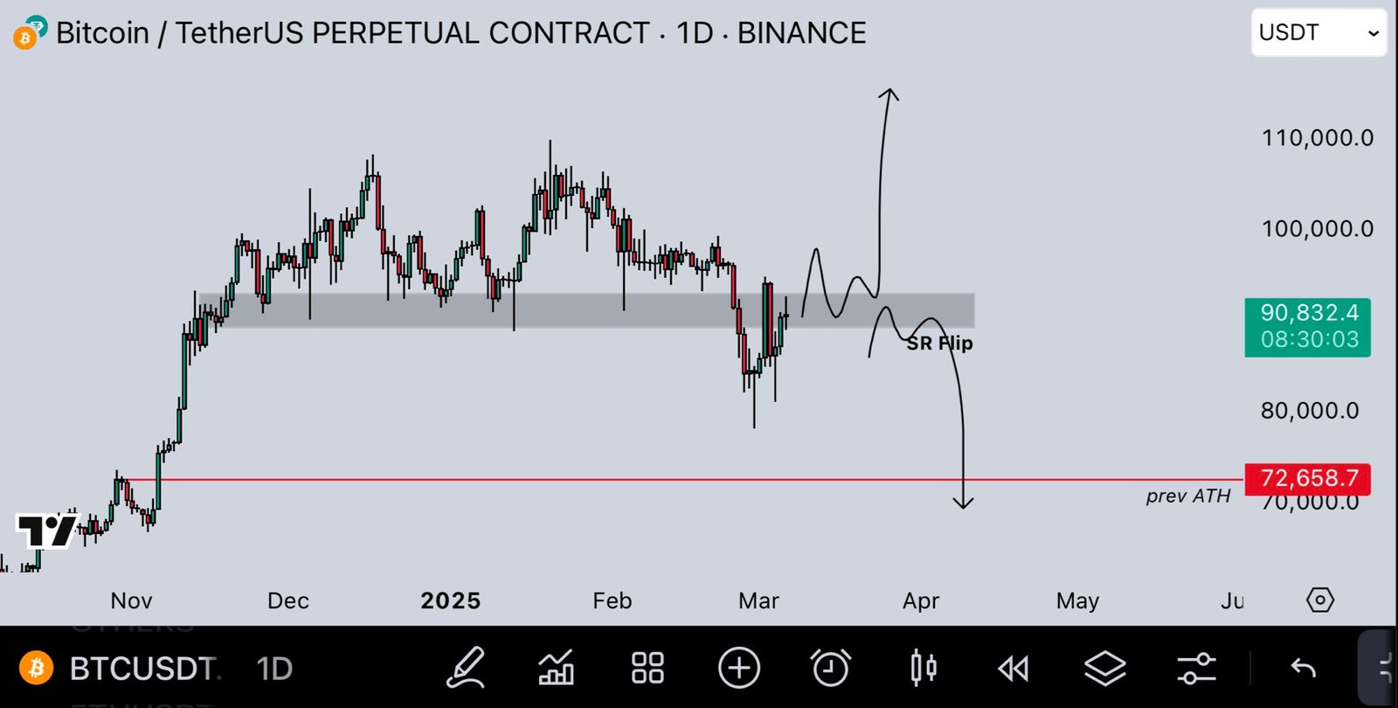1398x708 pixels.
Task: Open the alarm clock alert icon
Action: click(x=830, y=669)
